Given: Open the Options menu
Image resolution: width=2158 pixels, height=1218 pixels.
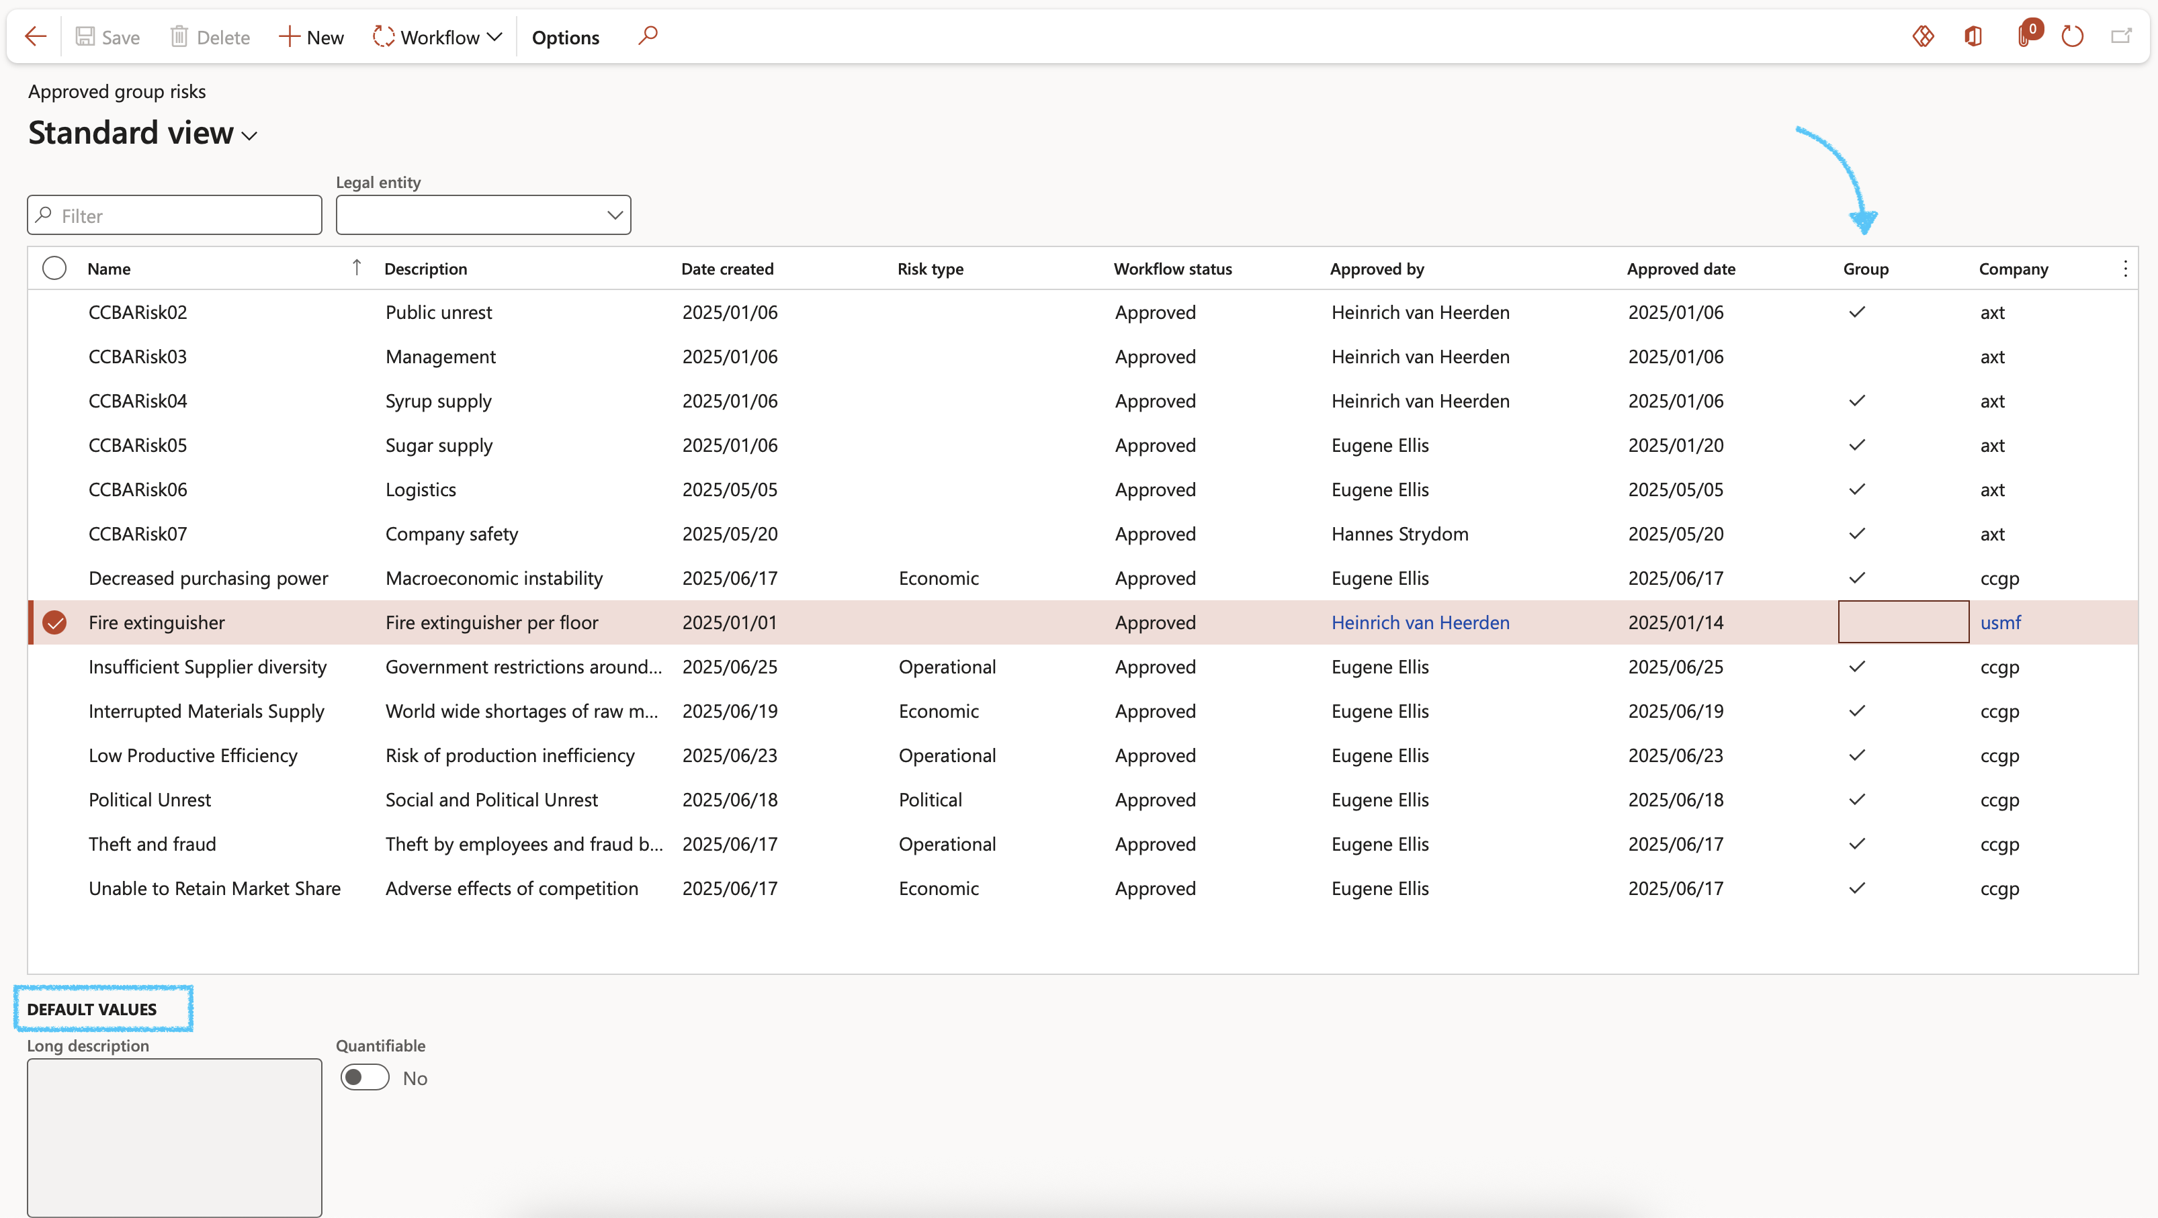Looking at the screenshot, I should [566, 37].
